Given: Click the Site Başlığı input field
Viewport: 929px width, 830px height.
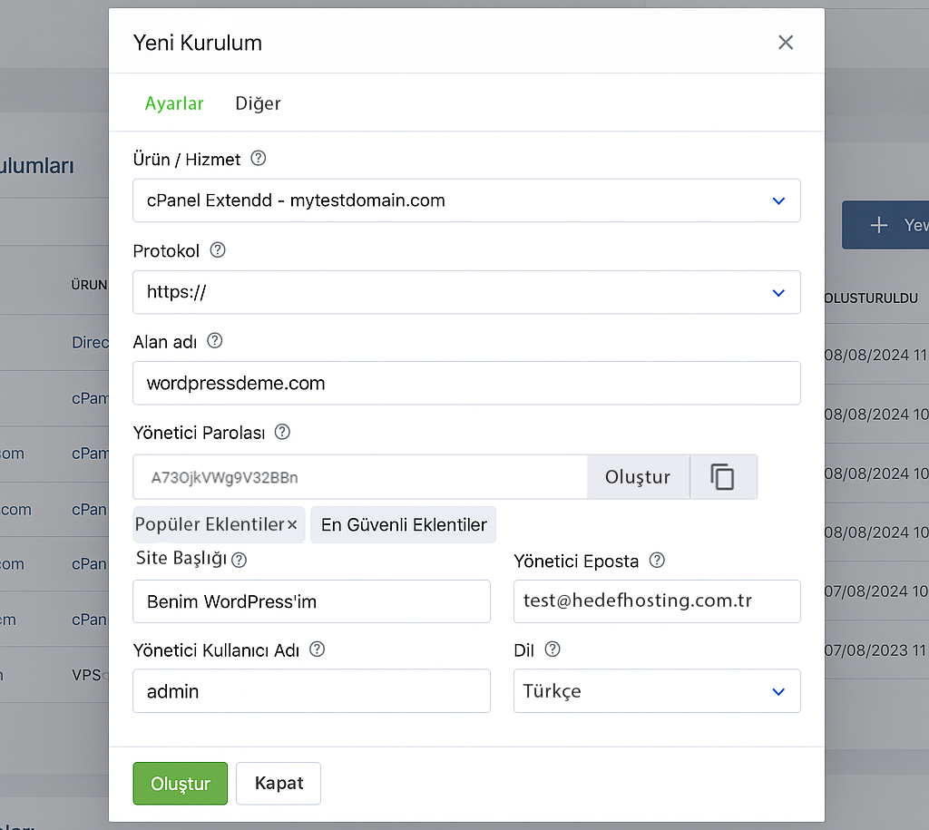Looking at the screenshot, I should click(312, 601).
